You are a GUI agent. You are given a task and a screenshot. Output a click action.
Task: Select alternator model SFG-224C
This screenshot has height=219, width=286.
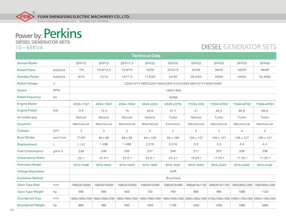pyautogui.click(x=219, y=165)
